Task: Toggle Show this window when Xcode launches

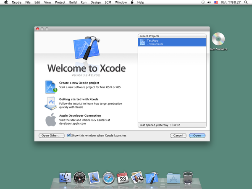Action: pyautogui.click(x=69, y=135)
